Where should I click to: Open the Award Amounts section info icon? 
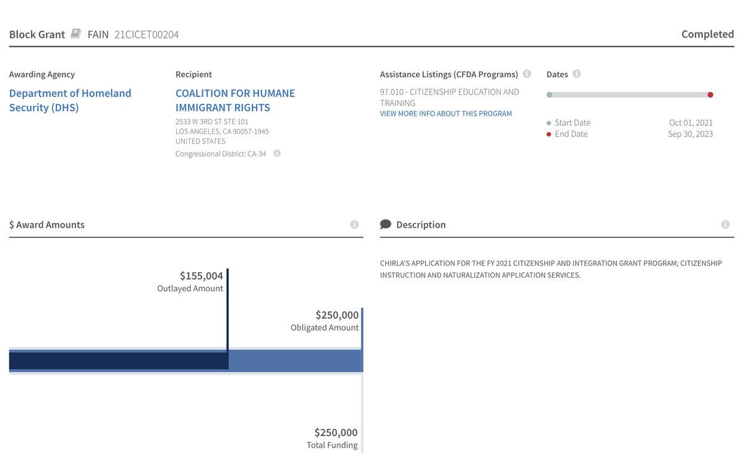[354, 224]
